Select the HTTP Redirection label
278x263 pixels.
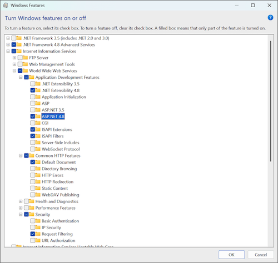(x=57, y=181)
